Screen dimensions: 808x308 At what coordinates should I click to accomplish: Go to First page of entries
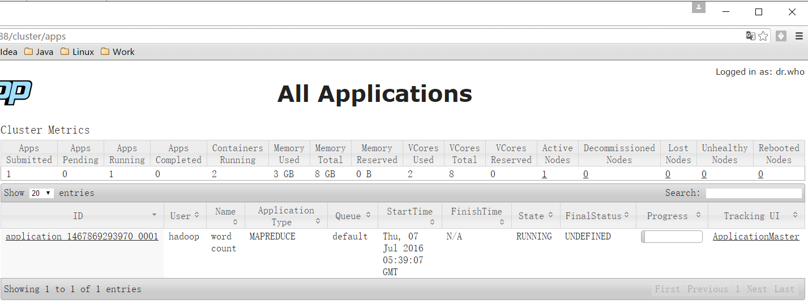668,289
